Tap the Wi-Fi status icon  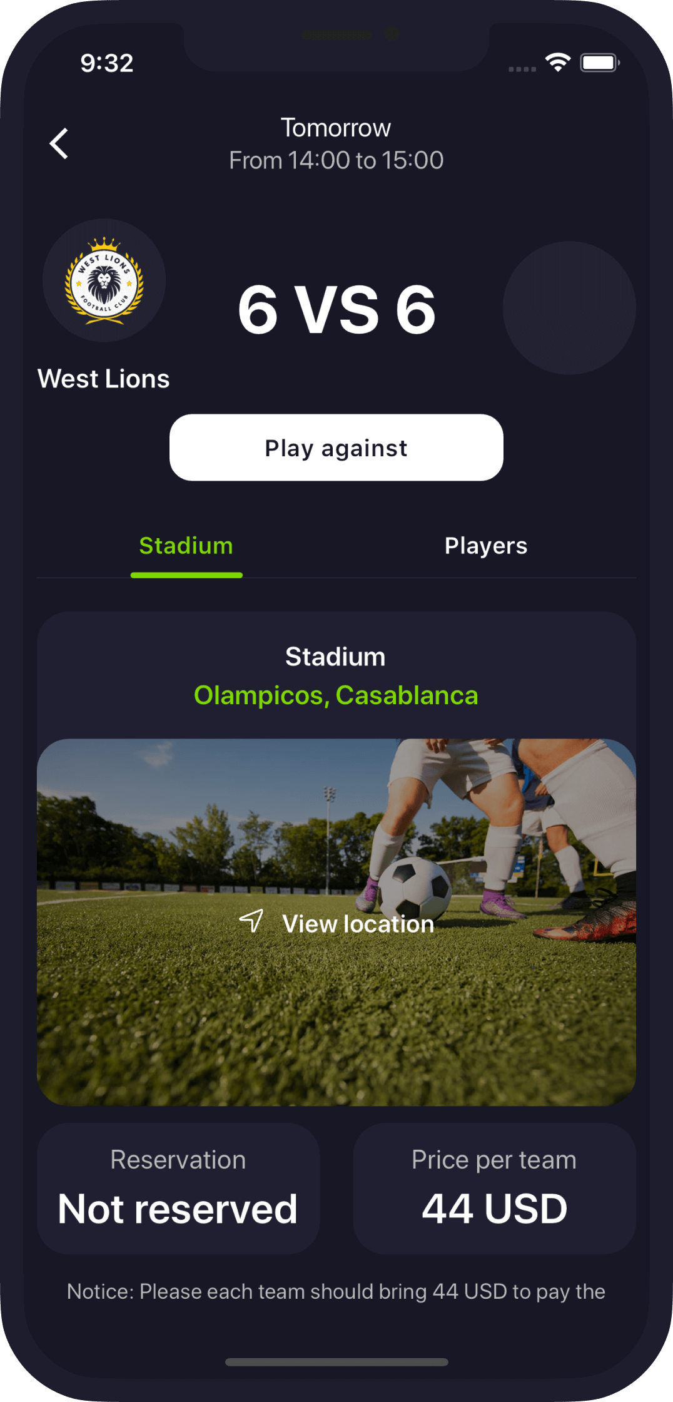point(558,62)
